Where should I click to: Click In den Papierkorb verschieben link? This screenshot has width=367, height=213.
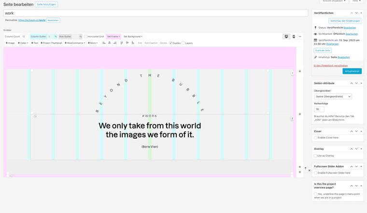[331, 65]
